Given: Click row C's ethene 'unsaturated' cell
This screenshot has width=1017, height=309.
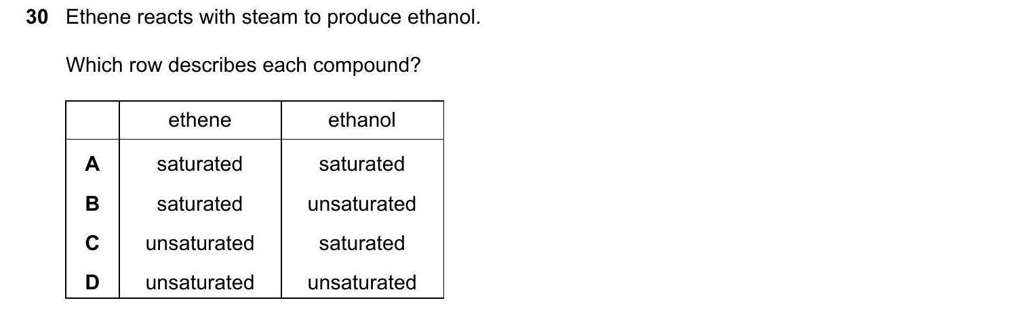Looking at the screenshot, I should click(x=199, y=243).
